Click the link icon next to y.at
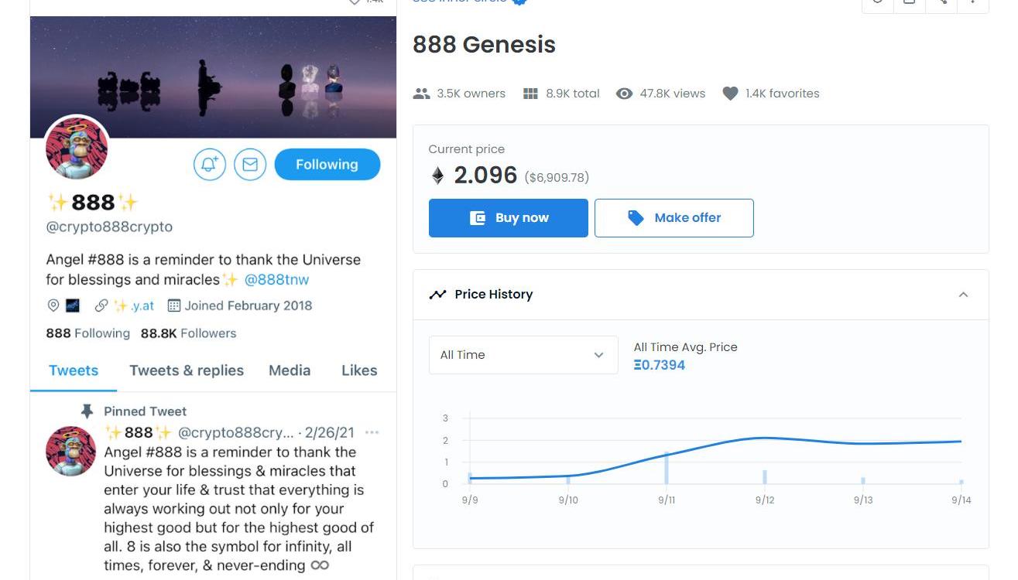Screen dimensions: 1018x580 (x=101, y=305)
